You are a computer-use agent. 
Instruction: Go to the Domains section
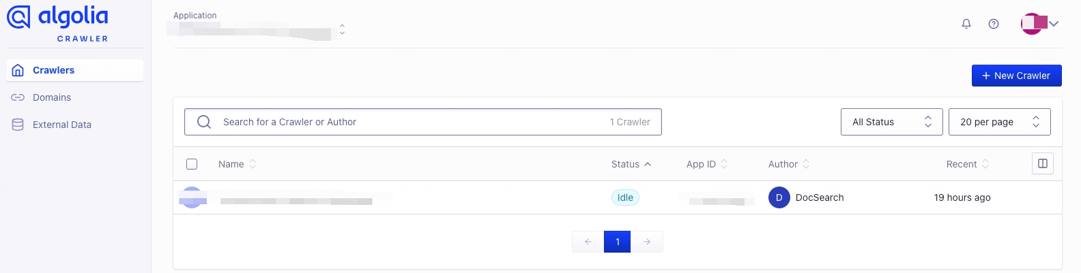click(52, 97)
